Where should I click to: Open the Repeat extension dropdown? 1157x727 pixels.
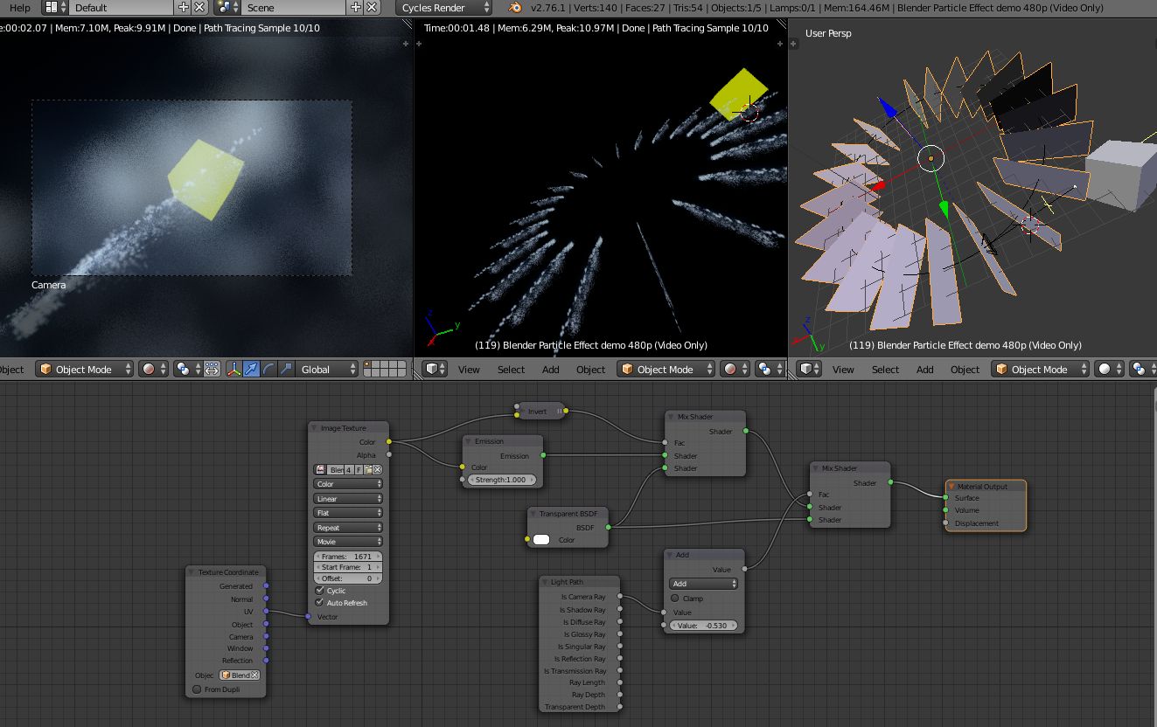[x=348, y=528]
